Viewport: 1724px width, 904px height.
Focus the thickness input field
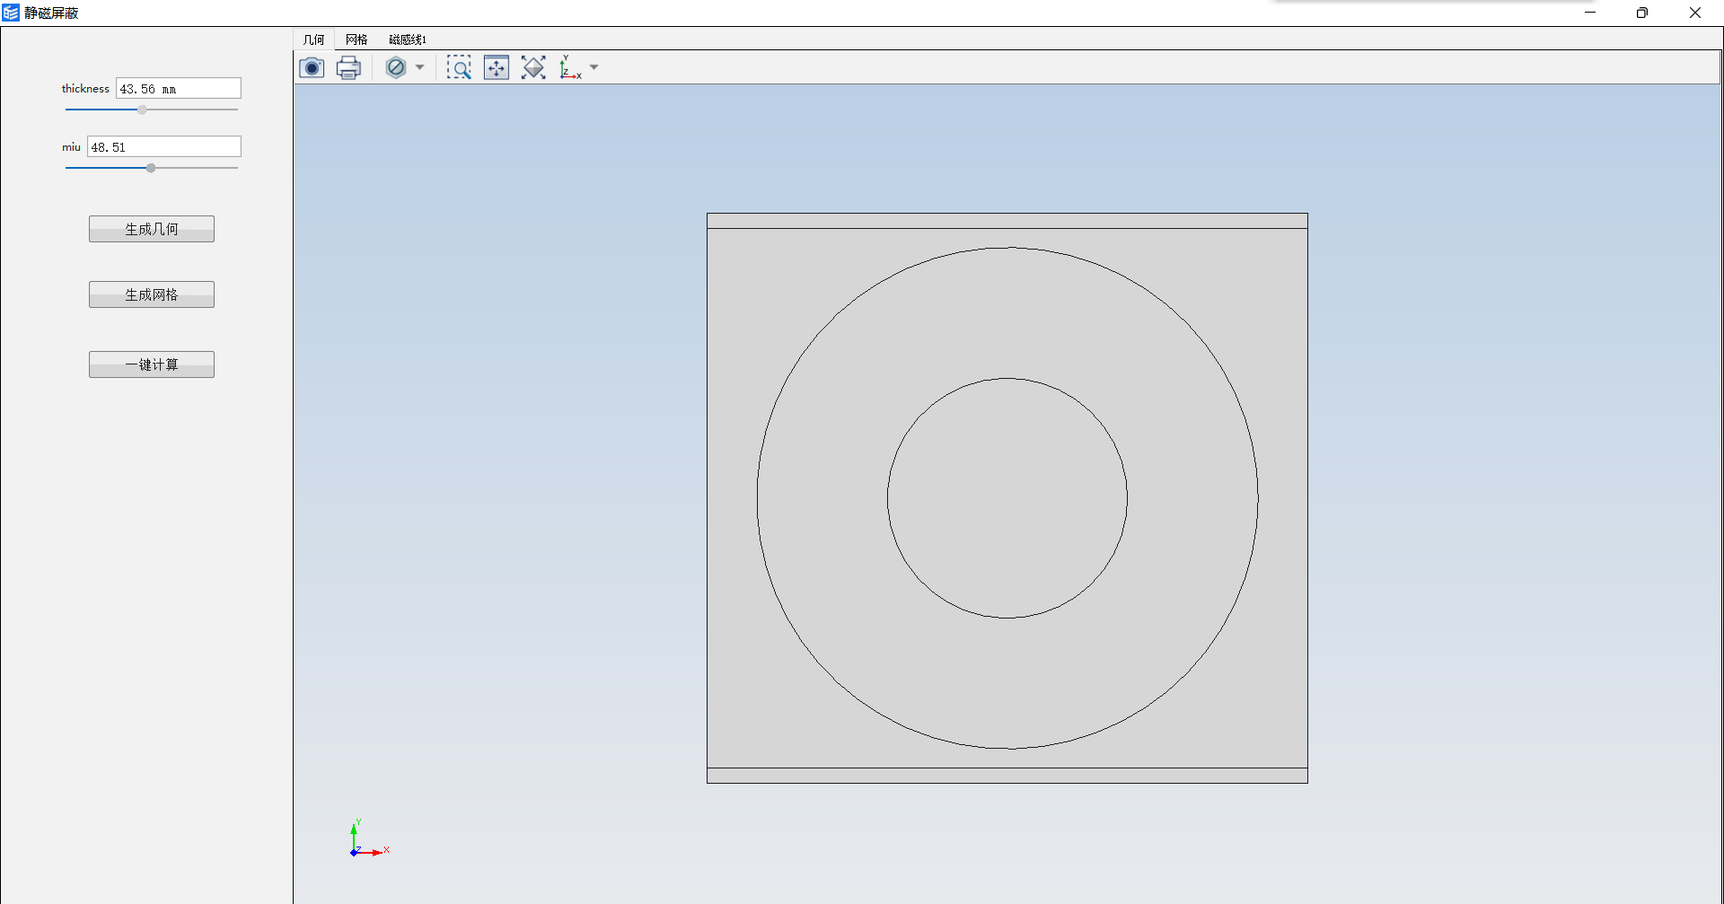179,88
